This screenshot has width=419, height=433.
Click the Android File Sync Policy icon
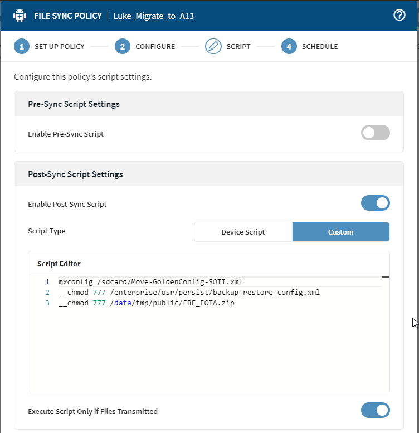pos(20,16)
